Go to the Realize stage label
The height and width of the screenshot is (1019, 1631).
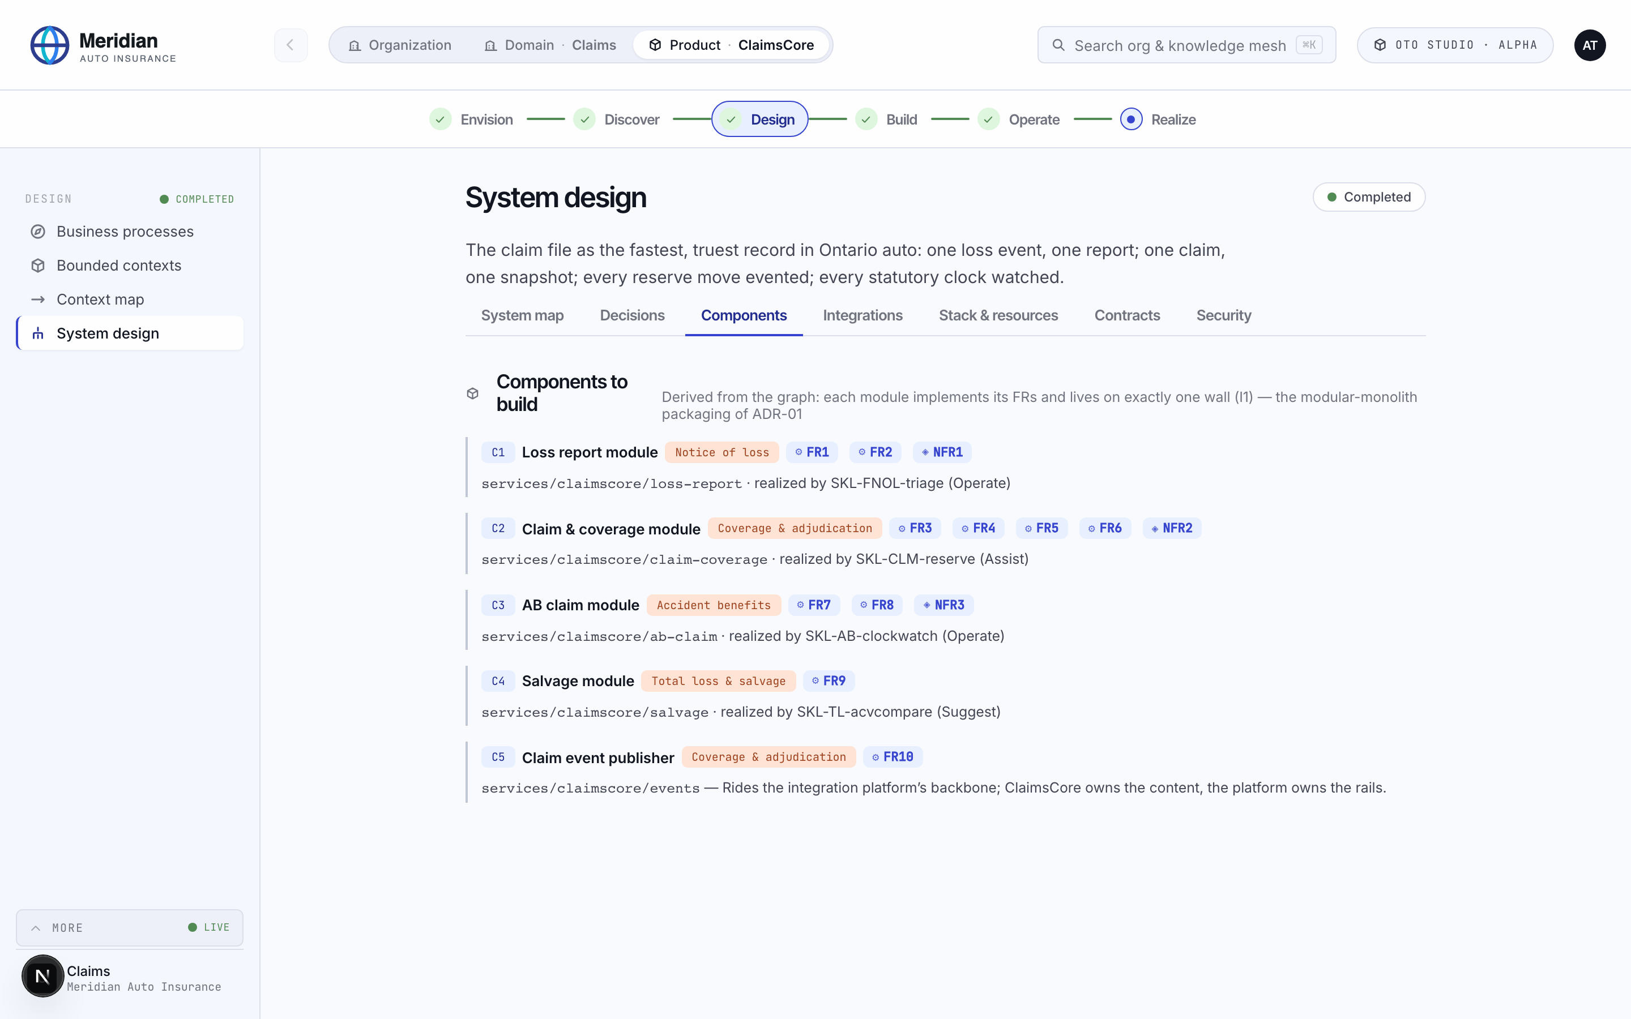[x=1173, y=119]
